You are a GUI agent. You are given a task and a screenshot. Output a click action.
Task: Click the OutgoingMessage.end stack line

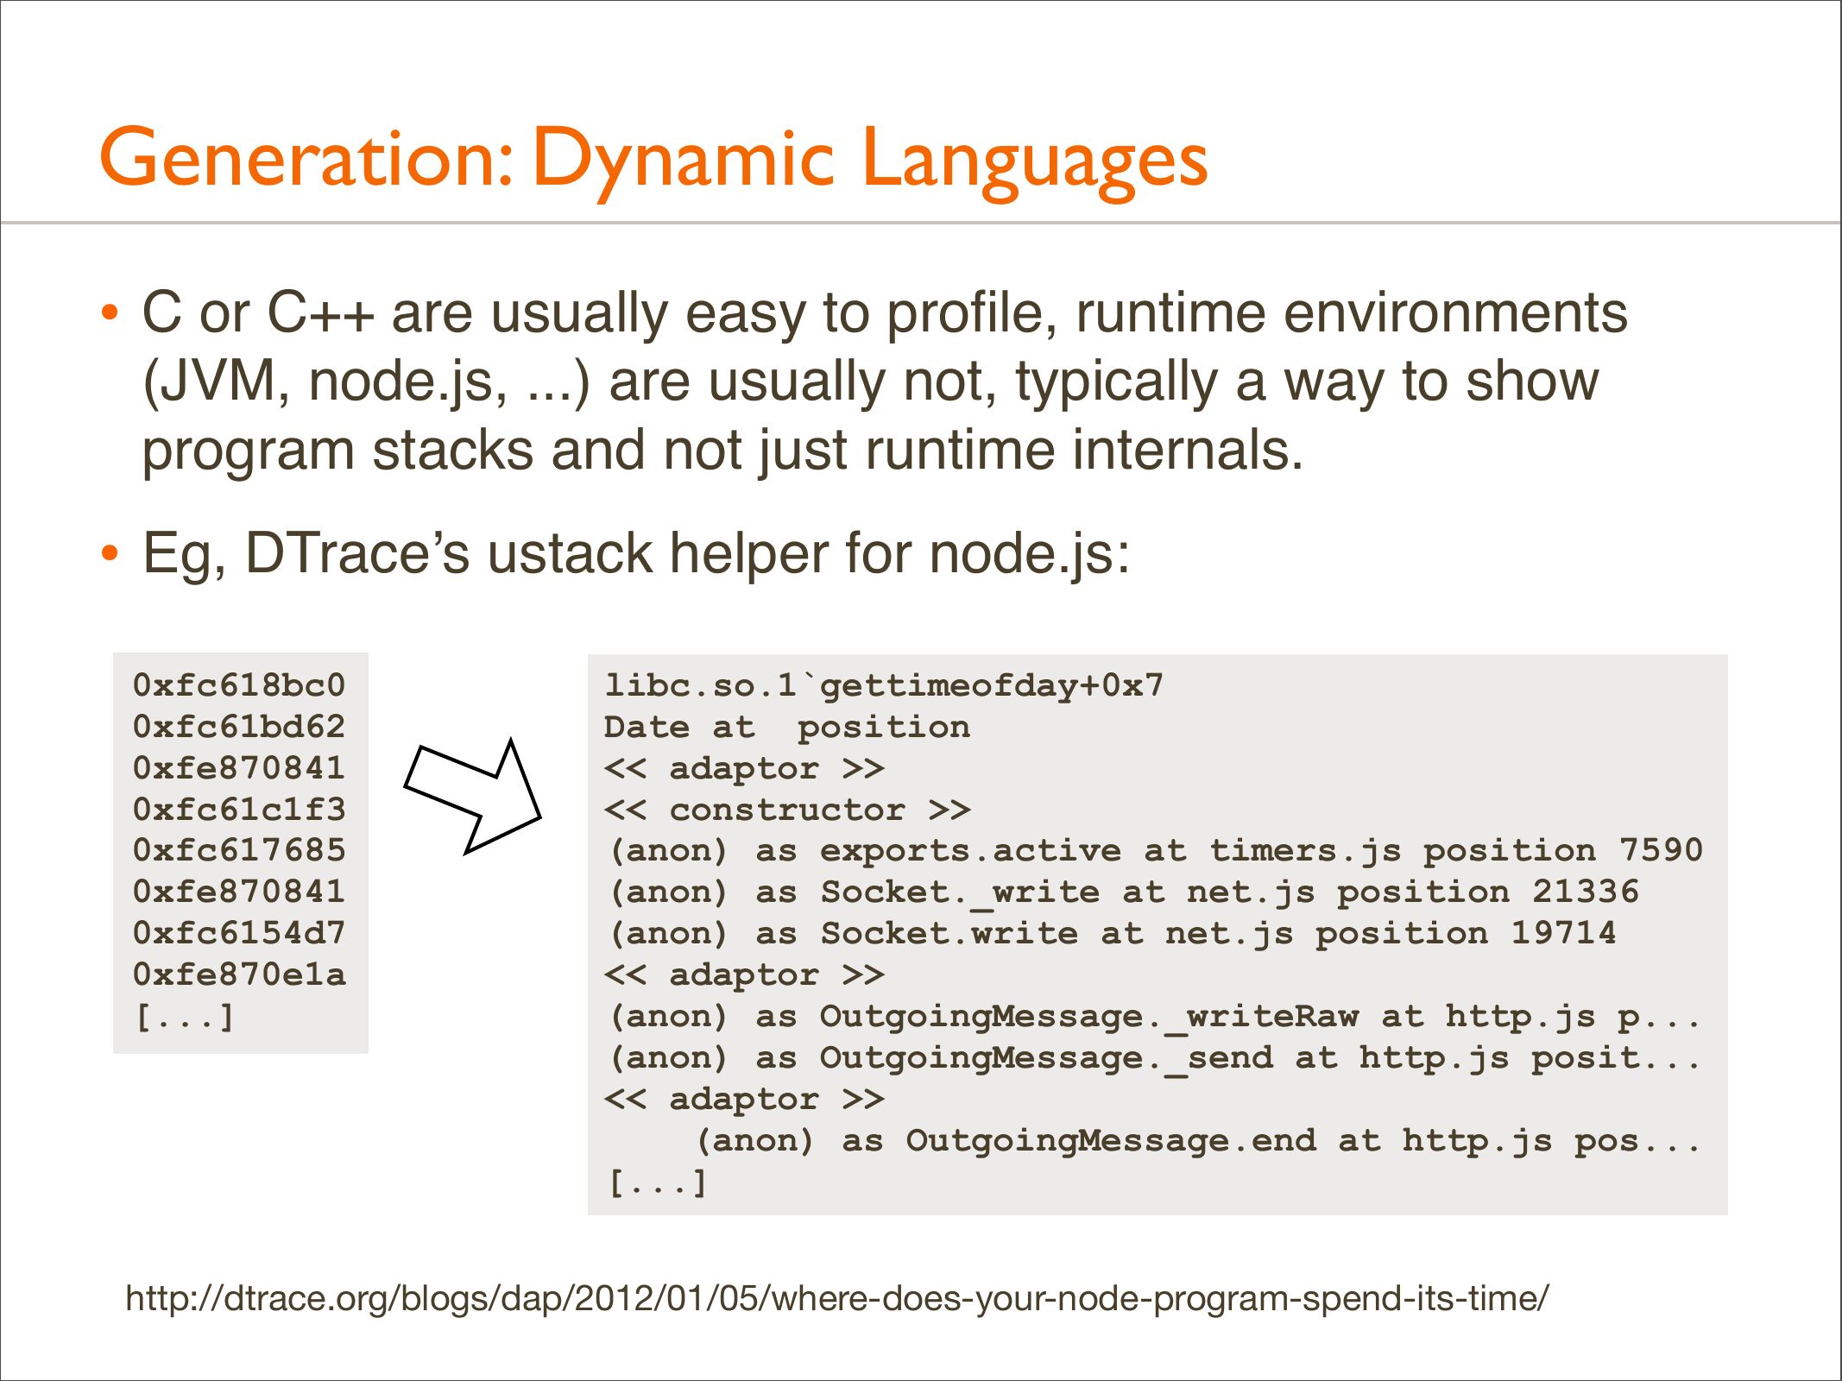pos(1196,1141)
